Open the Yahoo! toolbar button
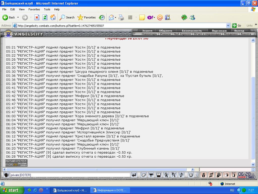258x194 pixels. pos(150,17)
